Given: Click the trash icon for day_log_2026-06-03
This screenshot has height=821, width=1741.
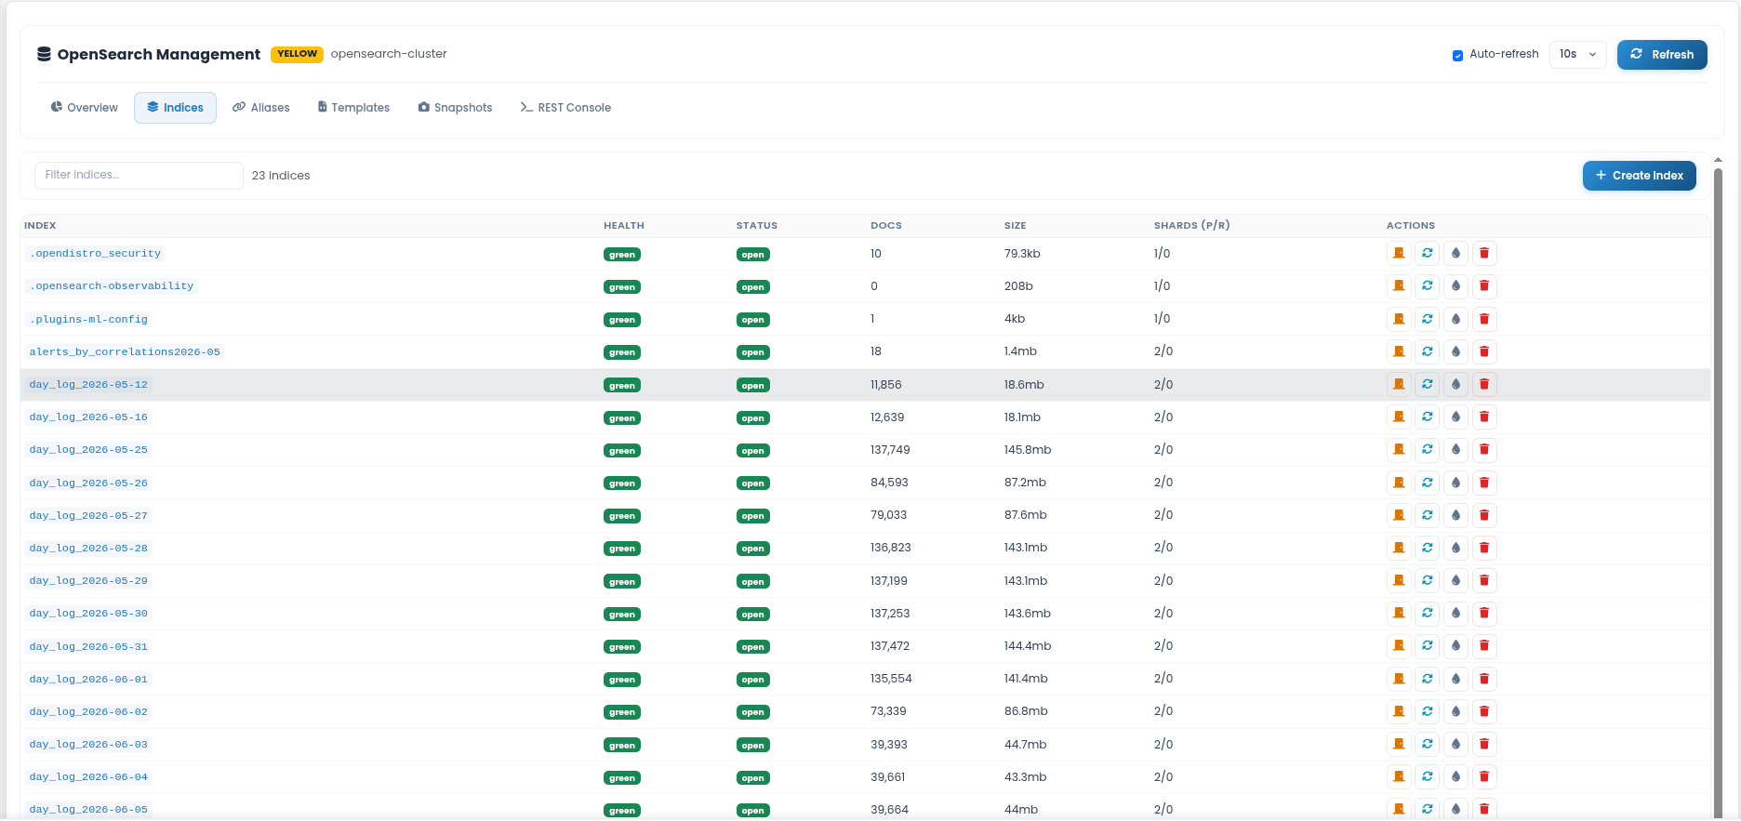Looking at the screenshot, I should (1484, 744).
